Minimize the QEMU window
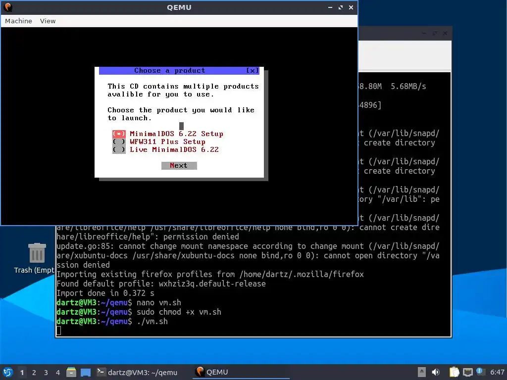 click(330, 7)
